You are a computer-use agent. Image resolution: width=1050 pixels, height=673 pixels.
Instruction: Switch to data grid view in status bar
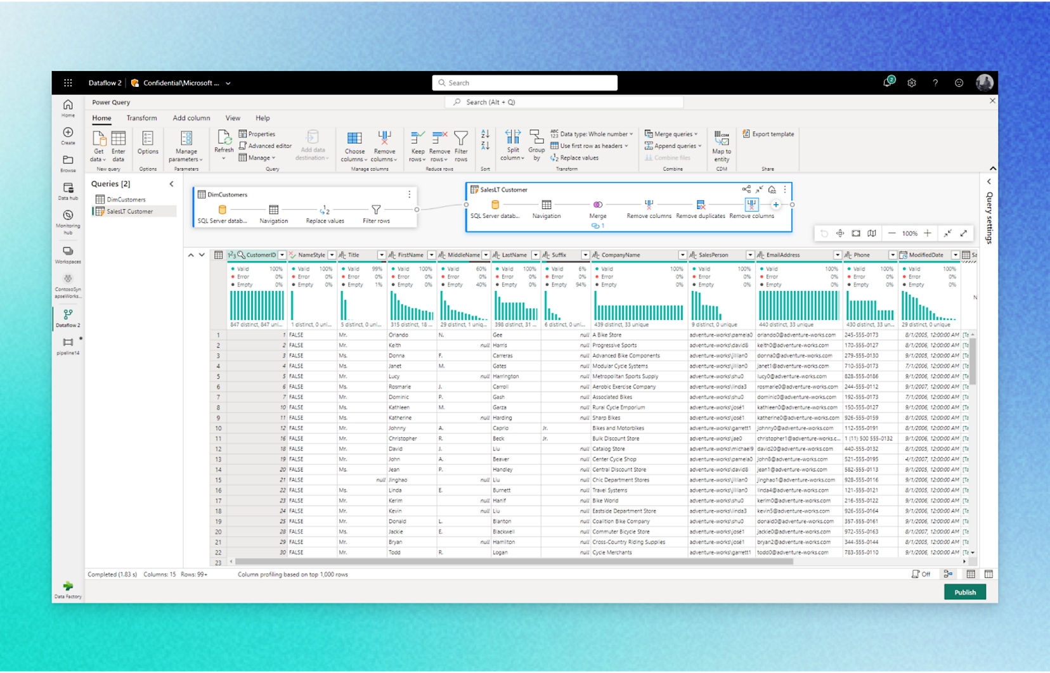(971, 574)
